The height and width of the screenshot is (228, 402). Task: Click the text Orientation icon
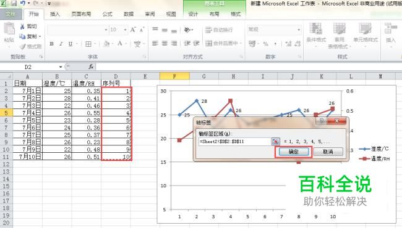(x=188, y=30)
